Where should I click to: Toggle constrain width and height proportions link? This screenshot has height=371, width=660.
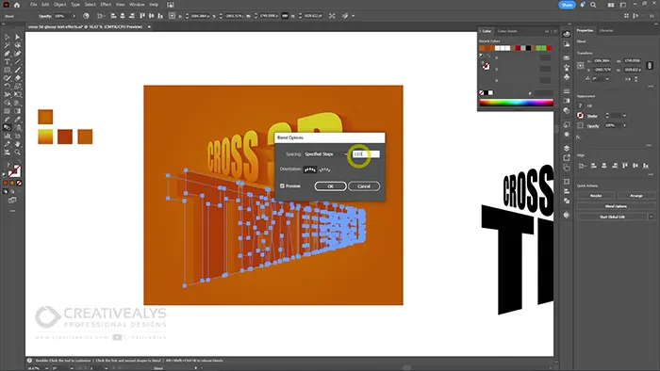650,65
